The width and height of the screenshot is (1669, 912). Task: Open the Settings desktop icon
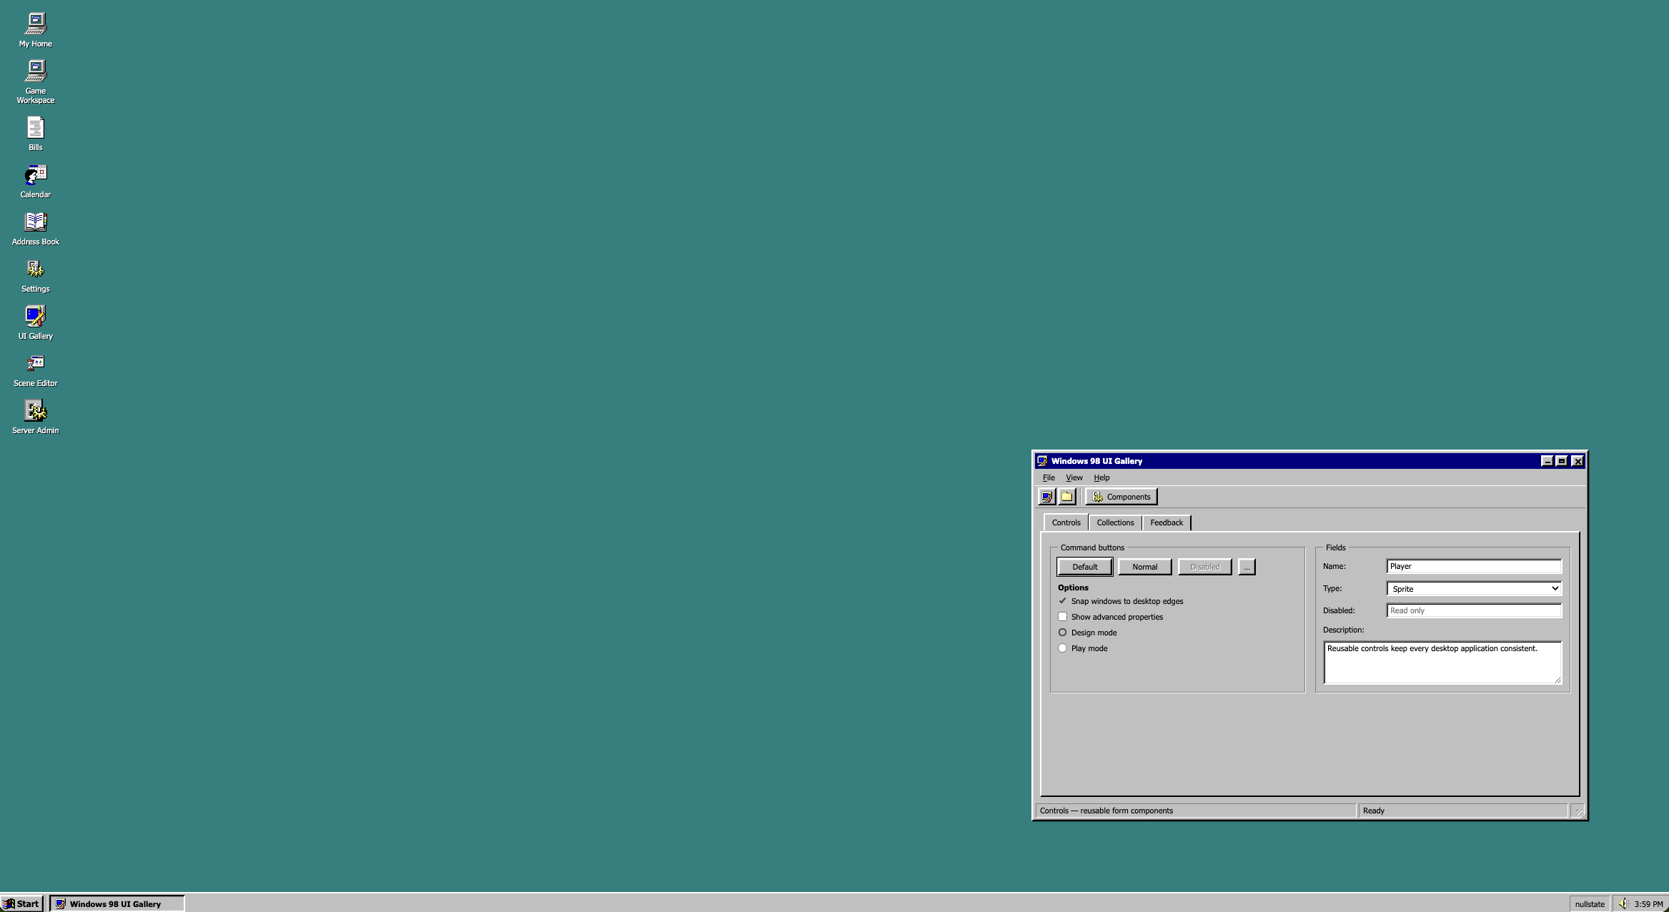pyautogui.click(x=35, y=275)
